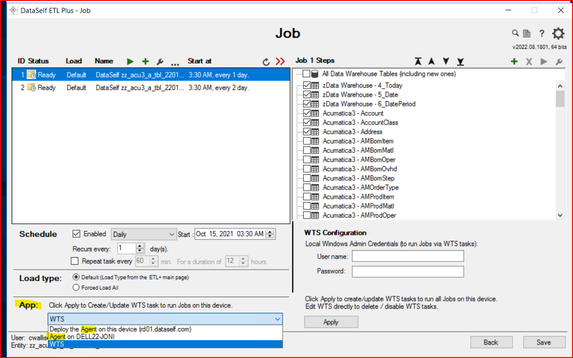The image size is (573, 358).
Task: Click the magnifier search icon
Action: click(x=515, y=33)
